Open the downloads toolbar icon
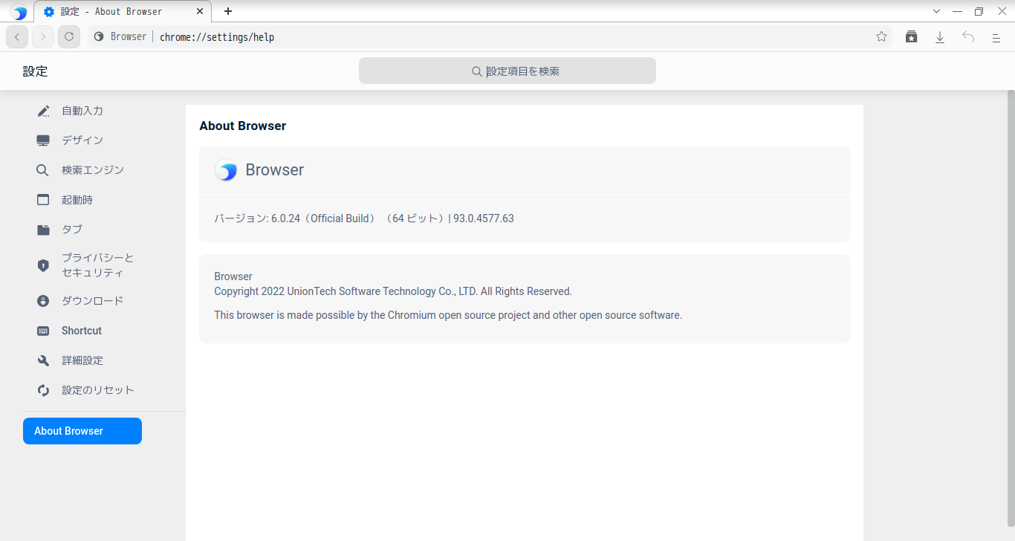Viewport: 1015px width, 541px height. click(940, 36)
